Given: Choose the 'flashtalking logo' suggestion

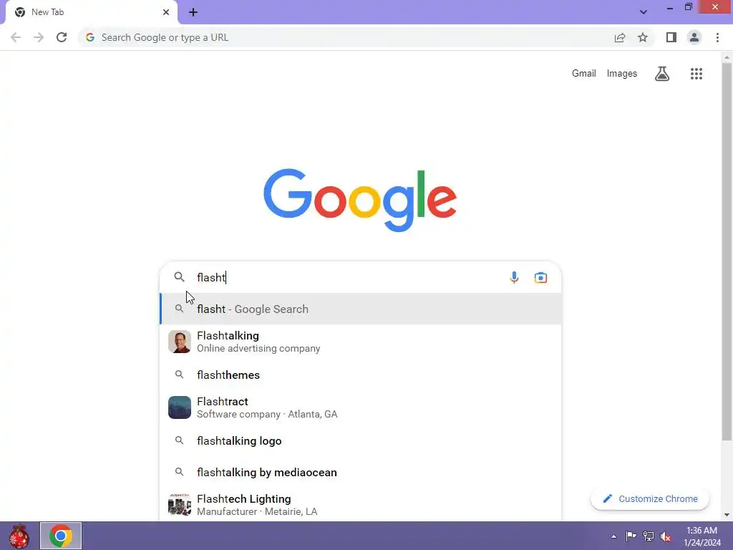Looking at the screenshot, I should click(x=361, y=440).
